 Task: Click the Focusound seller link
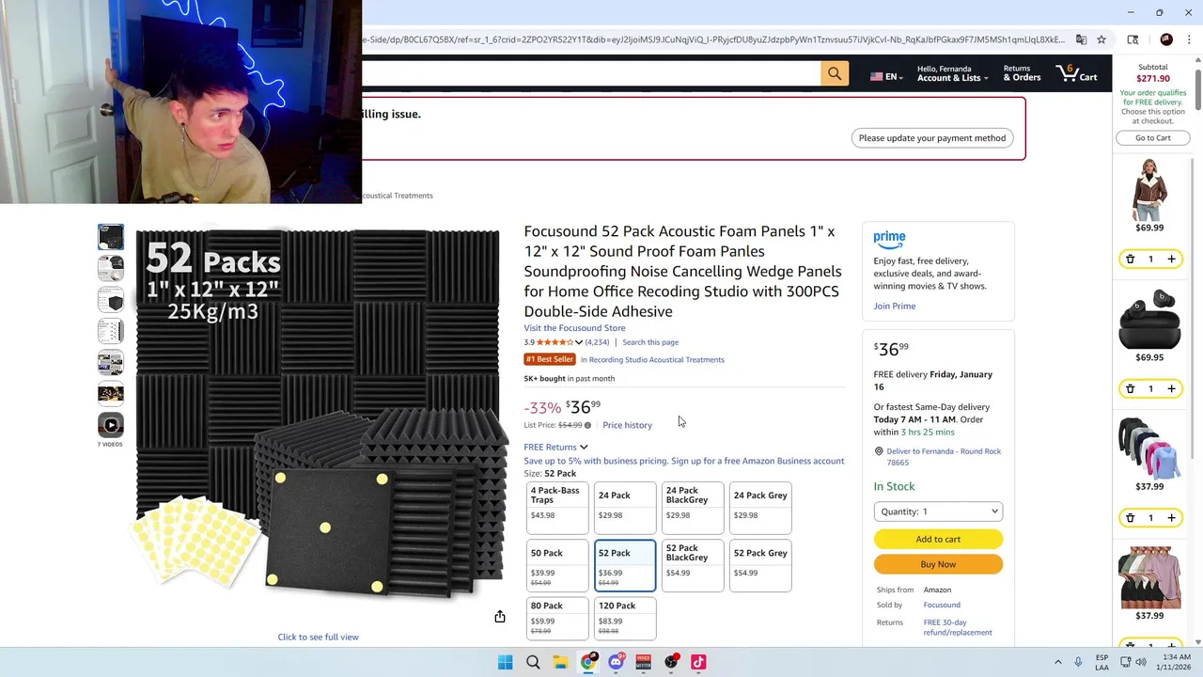(x=942, y=605)
